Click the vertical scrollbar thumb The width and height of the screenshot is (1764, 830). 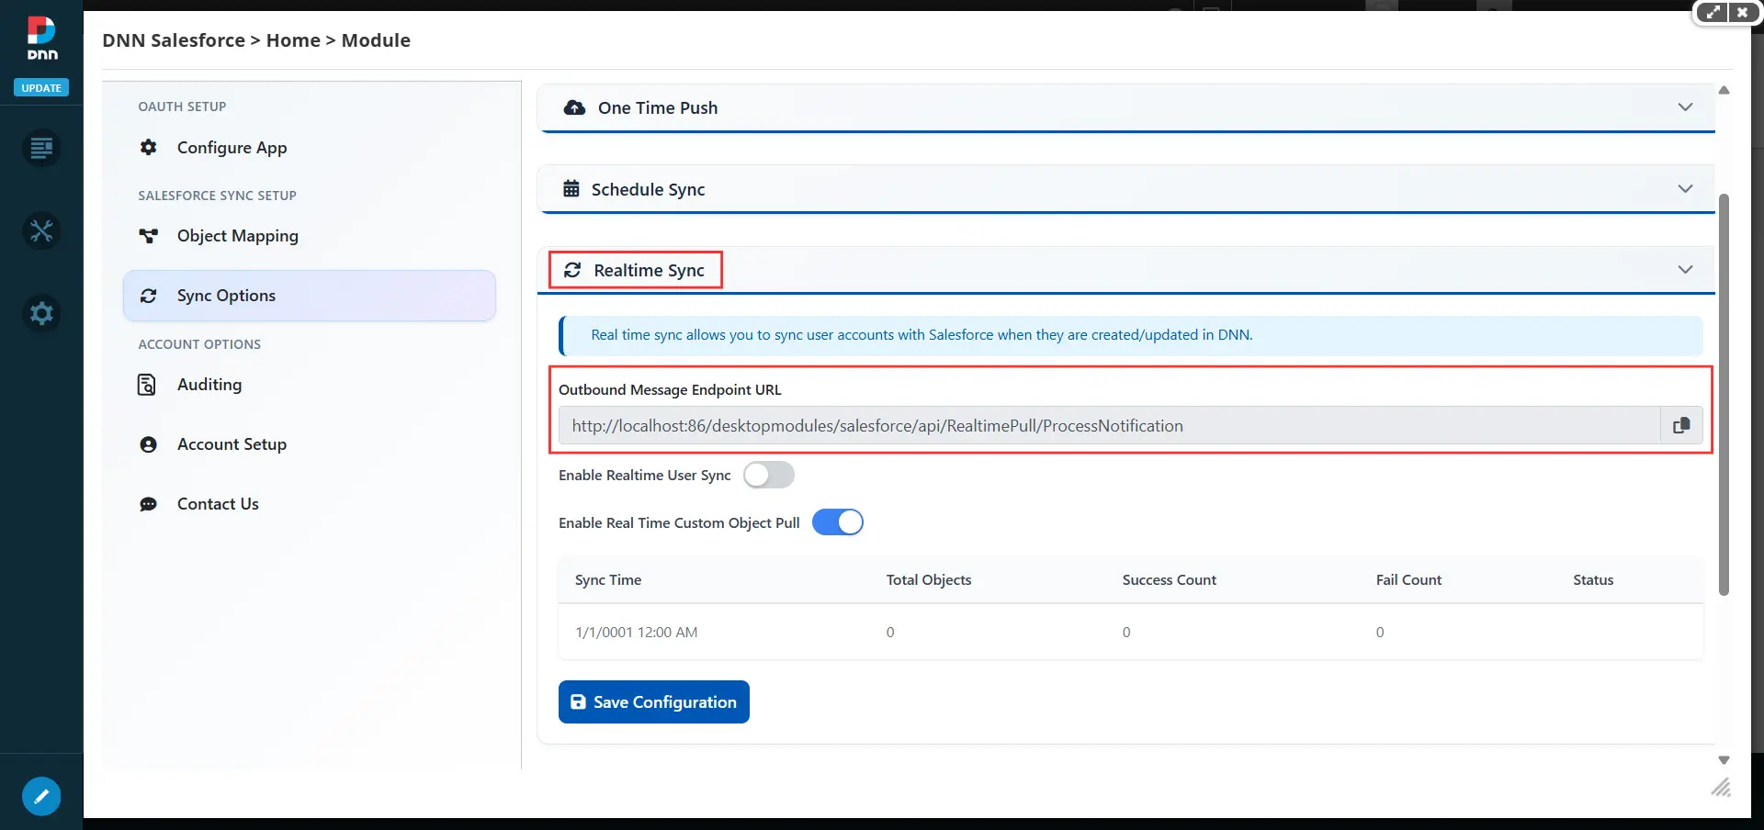[1724, 395]
